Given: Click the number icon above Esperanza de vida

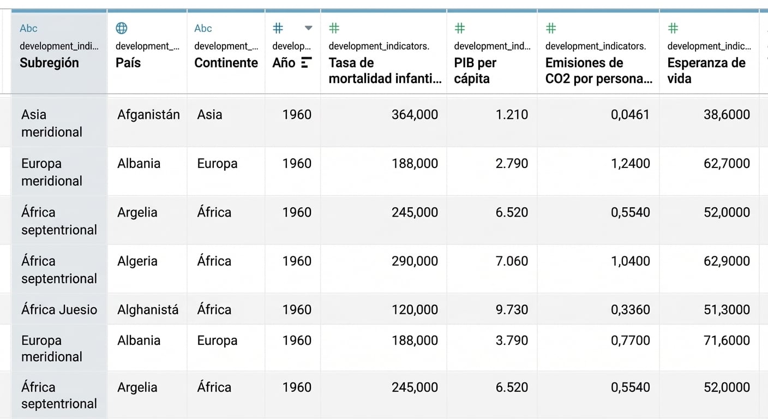Looking at the screenshot, I should tap(673, 28).
